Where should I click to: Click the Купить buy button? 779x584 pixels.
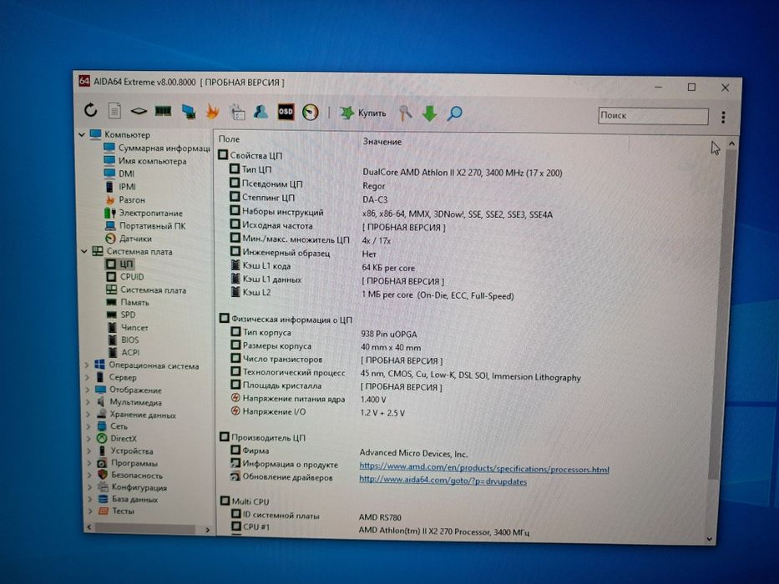point(363,113)
